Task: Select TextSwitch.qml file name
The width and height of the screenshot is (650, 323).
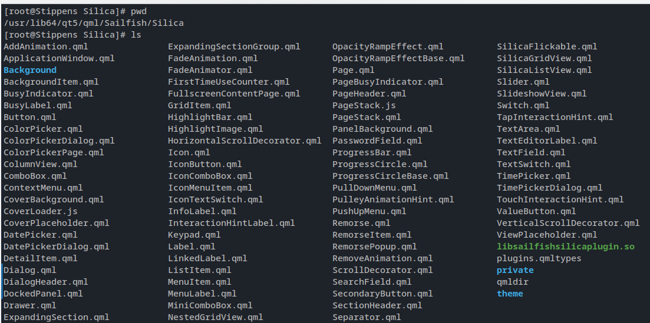Action: click(x=533, y=164)
